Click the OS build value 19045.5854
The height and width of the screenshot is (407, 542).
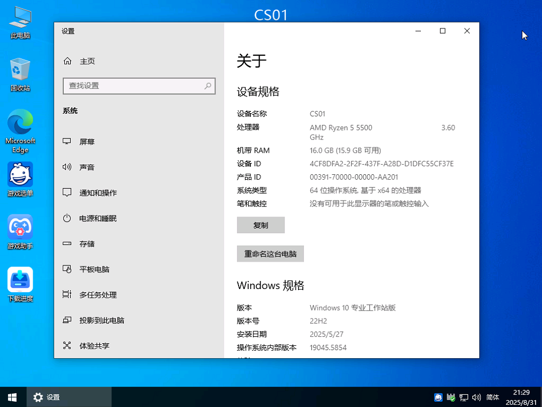pos(328,347)
